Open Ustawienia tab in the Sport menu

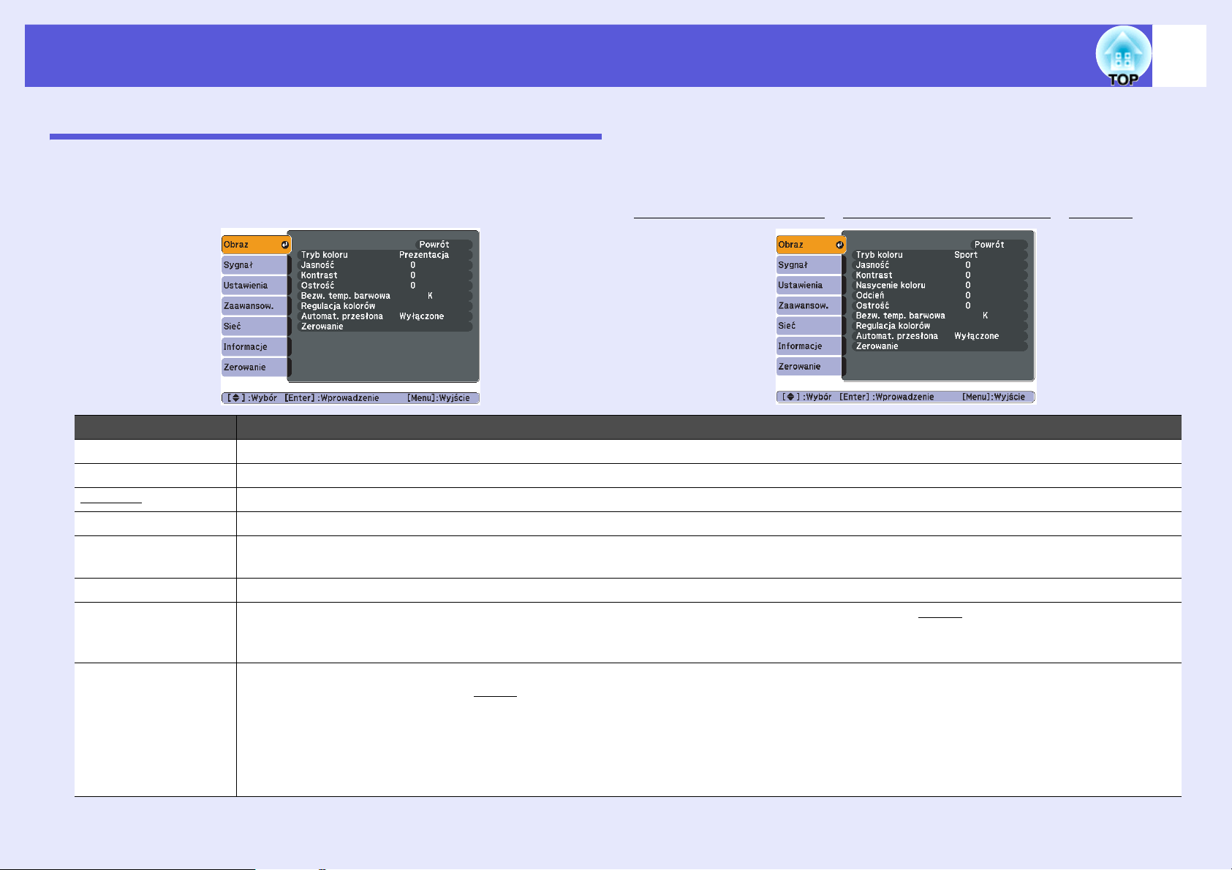[x=809, y=286]
